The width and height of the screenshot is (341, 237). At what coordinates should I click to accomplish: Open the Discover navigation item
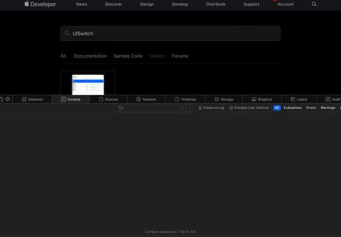click(113, 4)
